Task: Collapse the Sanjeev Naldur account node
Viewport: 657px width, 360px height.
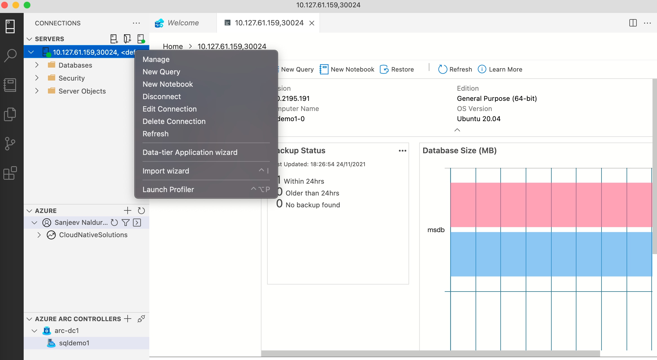Action: coord(34,223)
